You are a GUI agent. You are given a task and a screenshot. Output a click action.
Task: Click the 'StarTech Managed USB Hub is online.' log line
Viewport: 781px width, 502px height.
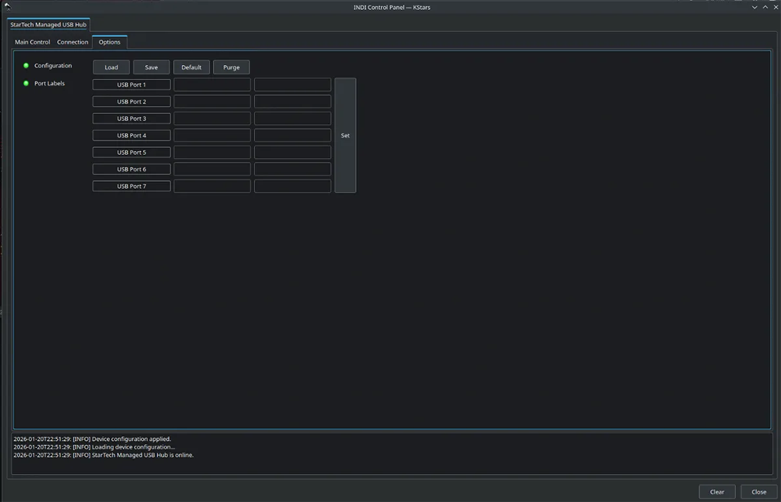103,455
